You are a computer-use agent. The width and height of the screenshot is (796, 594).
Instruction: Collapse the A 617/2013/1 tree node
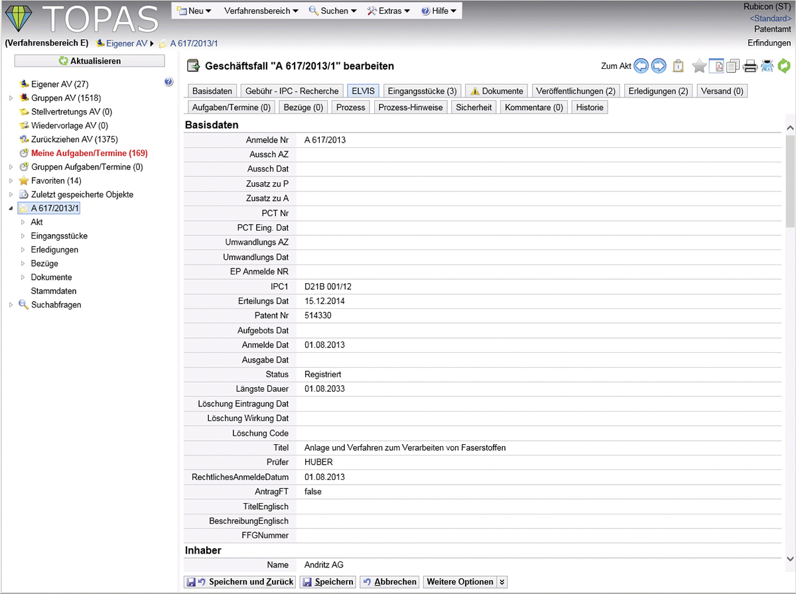click(x=11, y=209)
